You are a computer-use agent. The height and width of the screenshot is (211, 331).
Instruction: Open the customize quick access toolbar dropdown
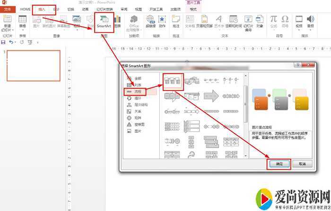coord(37,43)
